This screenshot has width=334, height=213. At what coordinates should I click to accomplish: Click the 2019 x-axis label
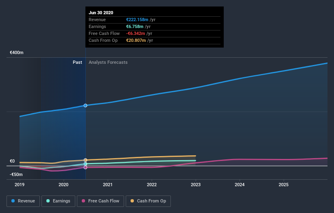(20, 185)
